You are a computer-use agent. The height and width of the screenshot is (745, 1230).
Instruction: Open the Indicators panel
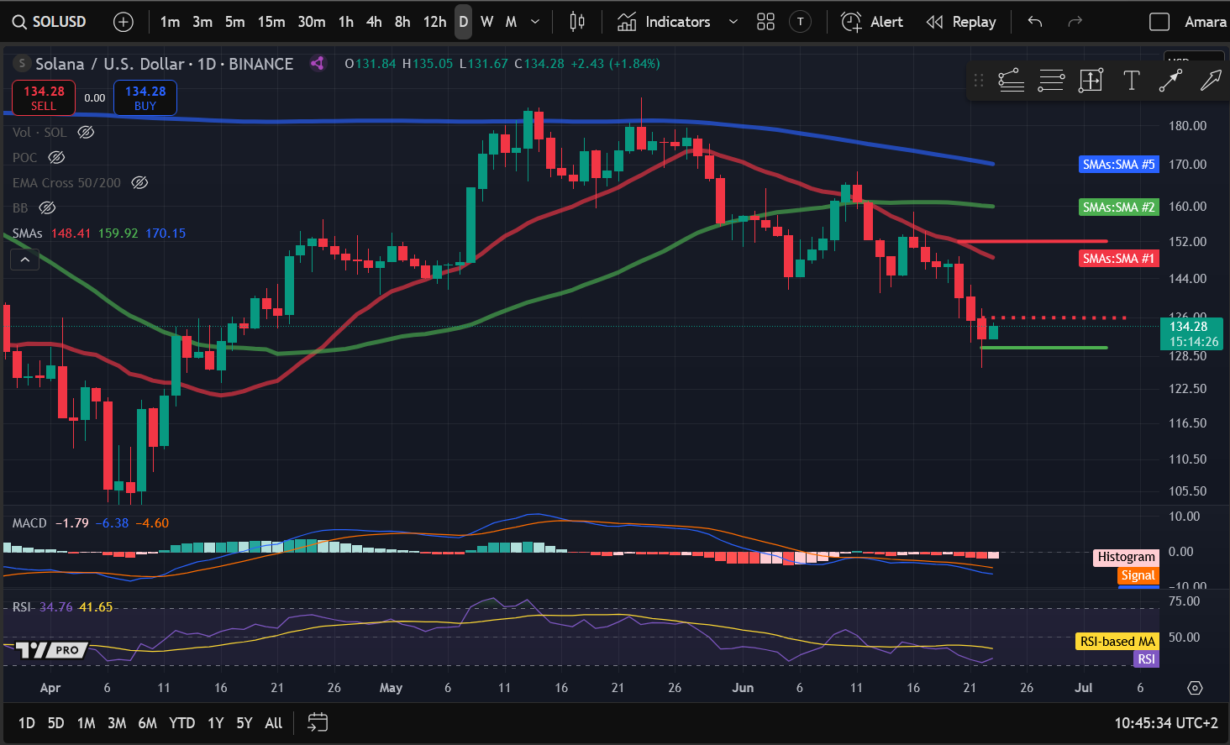coord(664,22)
